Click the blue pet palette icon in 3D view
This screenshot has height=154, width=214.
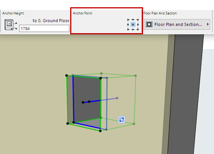coord(122,120)
